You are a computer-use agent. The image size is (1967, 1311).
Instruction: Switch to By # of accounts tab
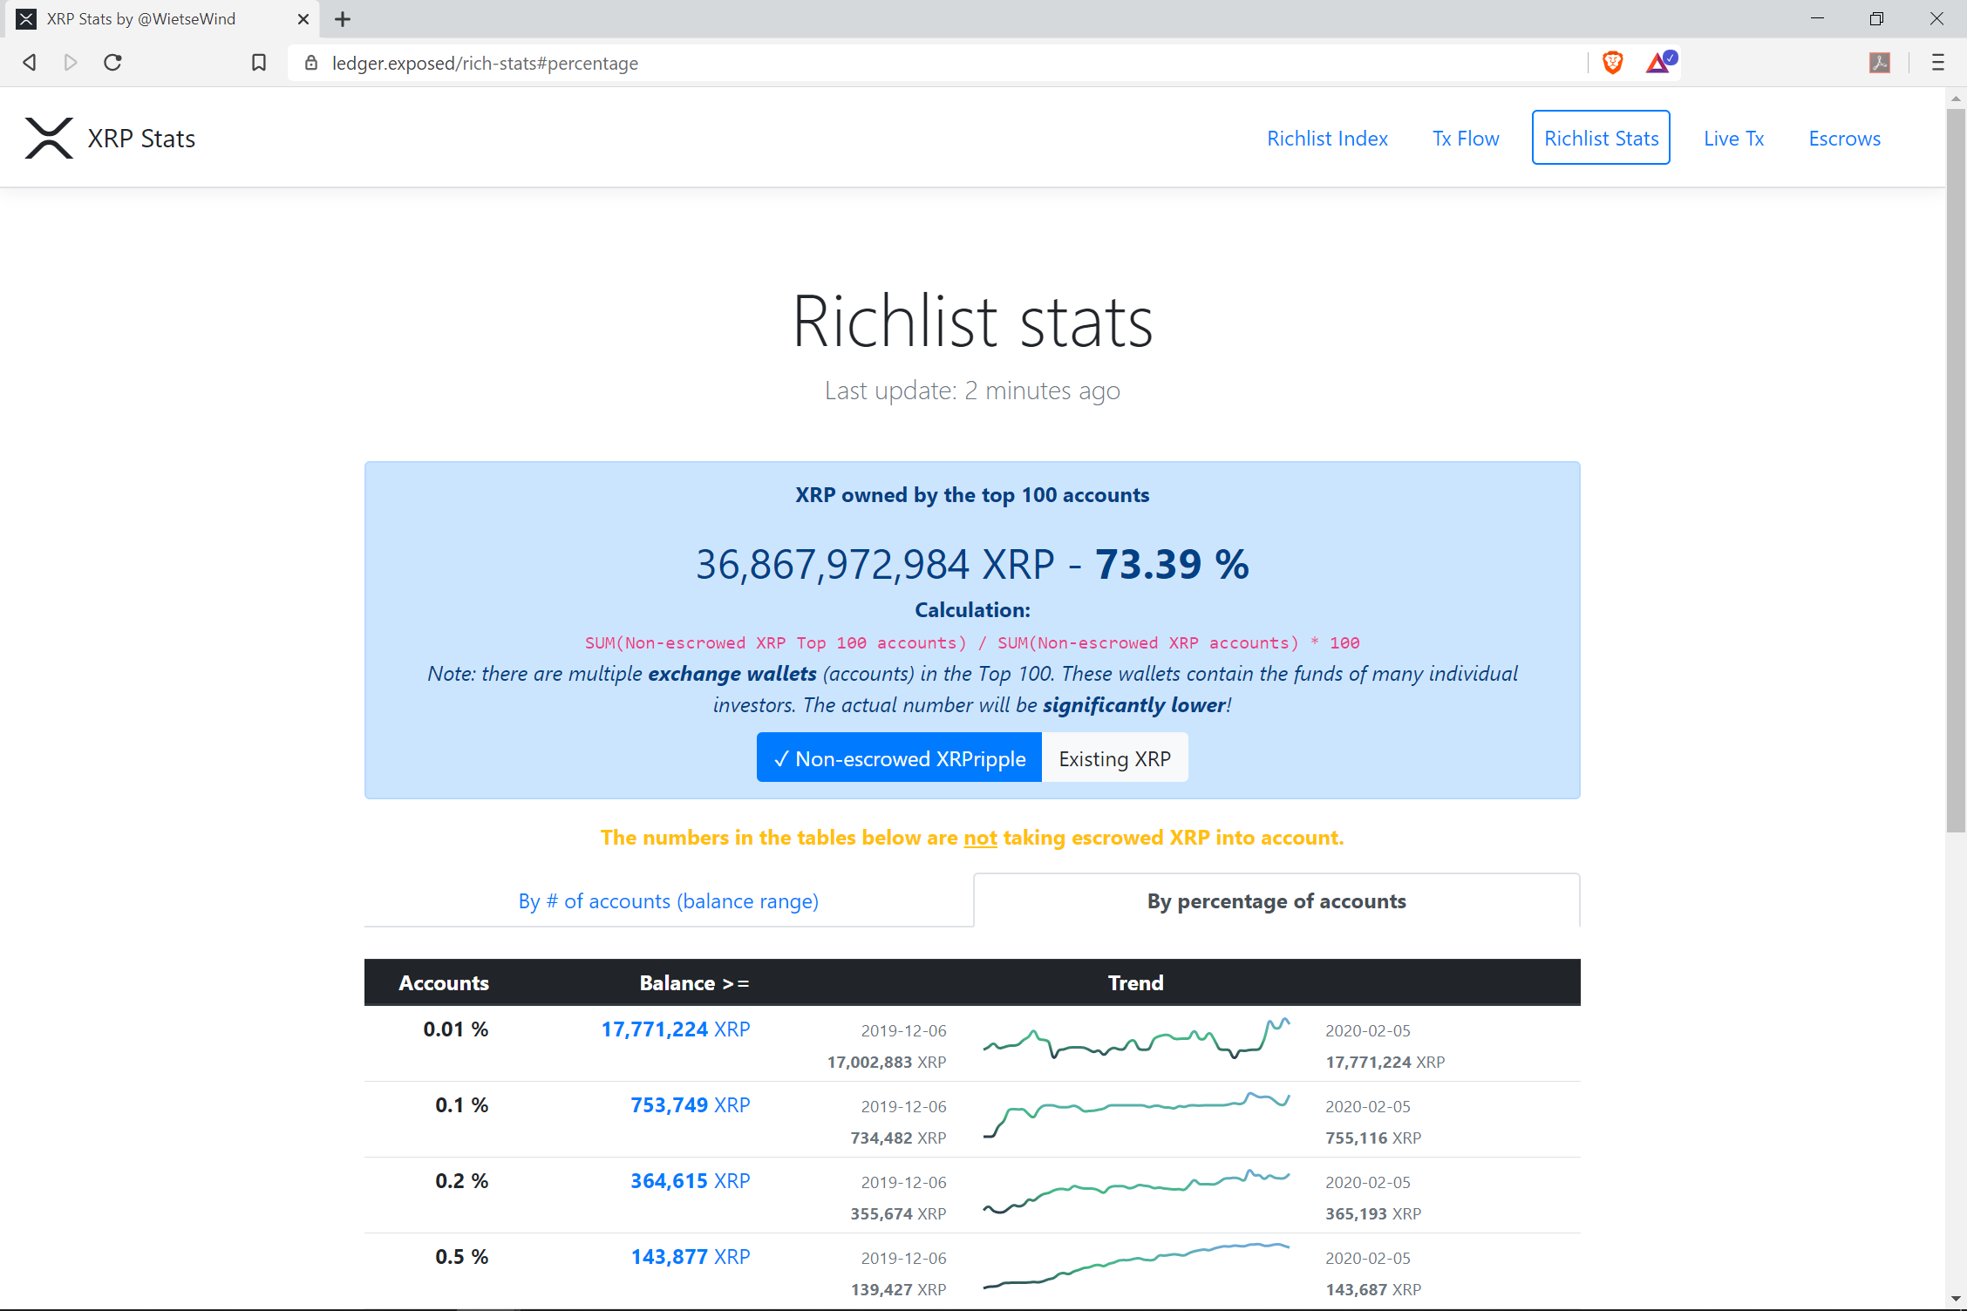point(669,900)
